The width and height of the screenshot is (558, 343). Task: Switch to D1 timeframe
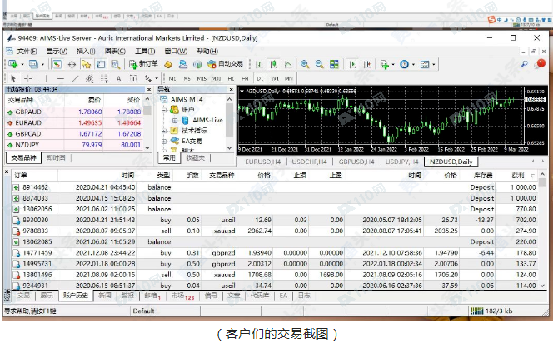click(260, 78)
